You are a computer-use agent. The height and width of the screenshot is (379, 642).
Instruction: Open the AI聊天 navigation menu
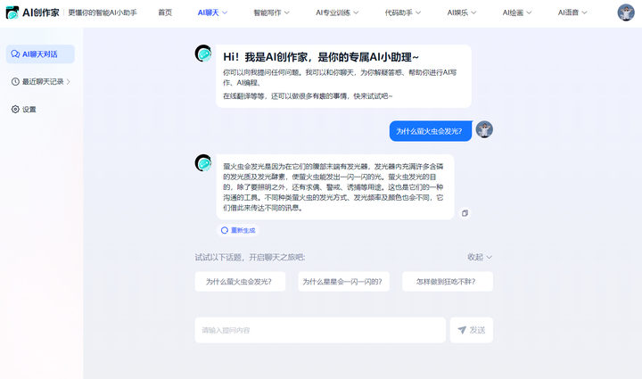(x=212, y=12)
